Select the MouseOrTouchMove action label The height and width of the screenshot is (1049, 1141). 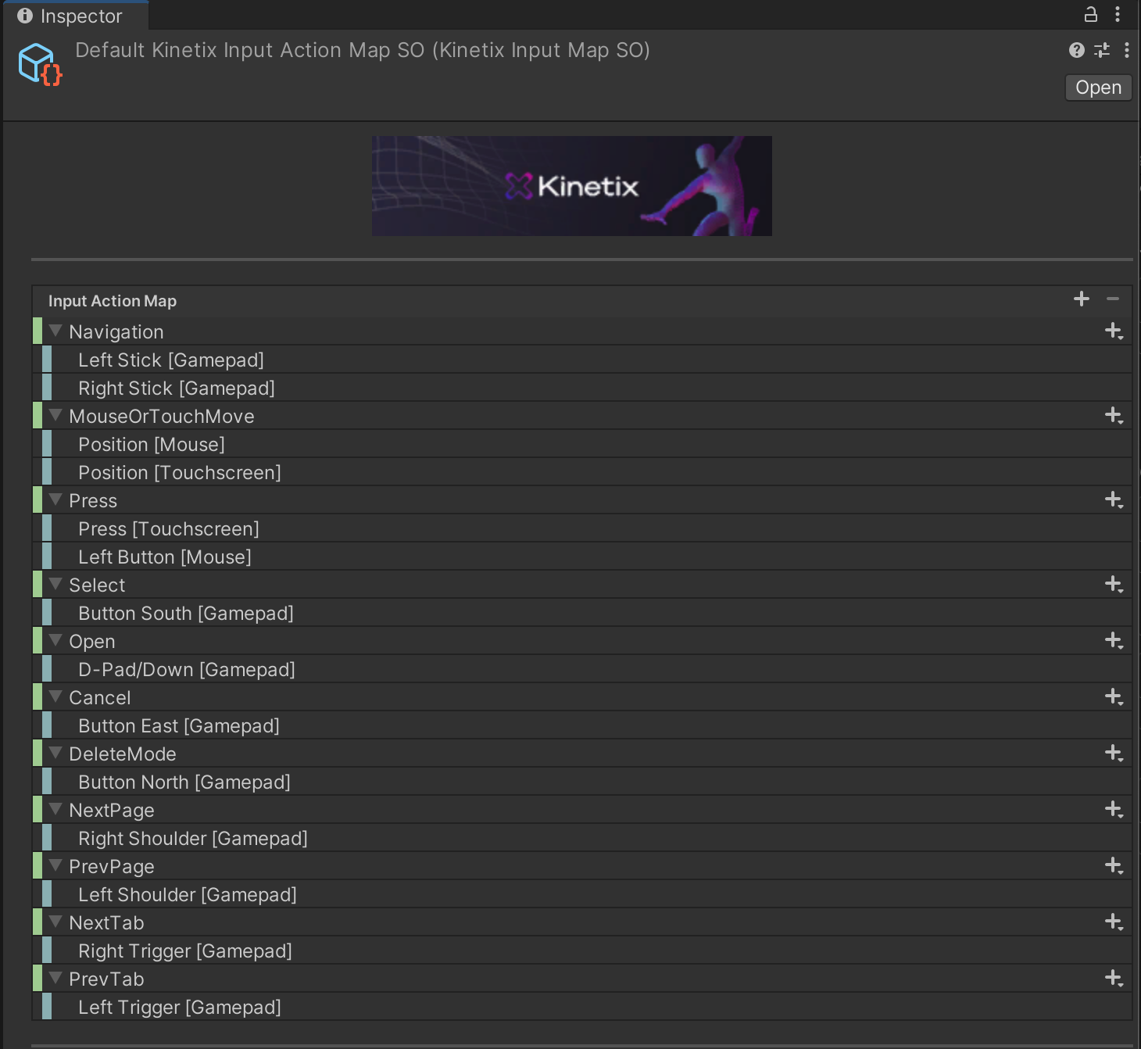[x=162, y=416]
